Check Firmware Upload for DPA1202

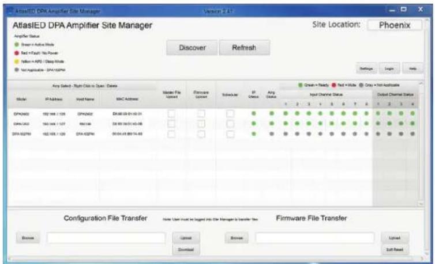coord(201,124)
